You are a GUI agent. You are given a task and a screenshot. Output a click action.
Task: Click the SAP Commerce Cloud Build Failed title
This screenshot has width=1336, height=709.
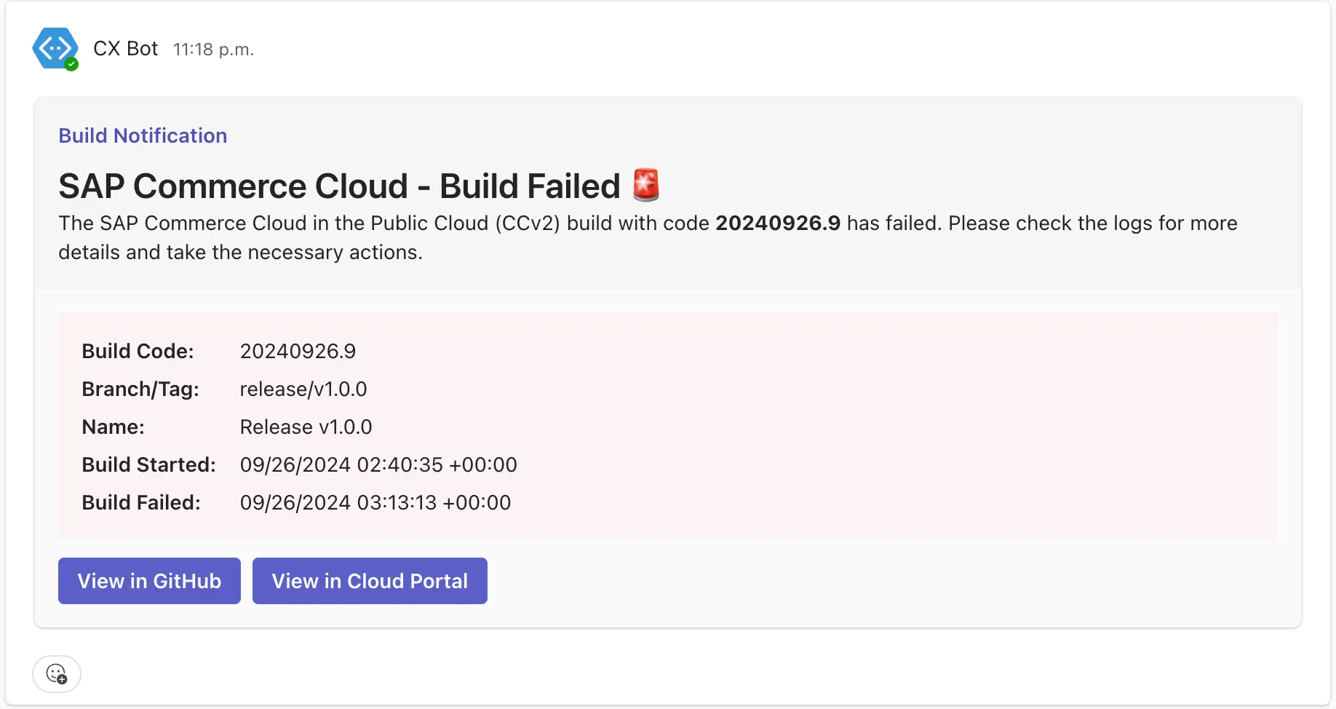click(339, 186)
